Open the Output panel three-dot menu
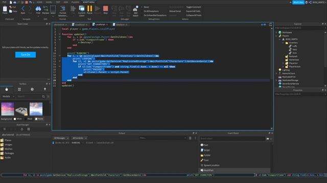 [195, 138]
